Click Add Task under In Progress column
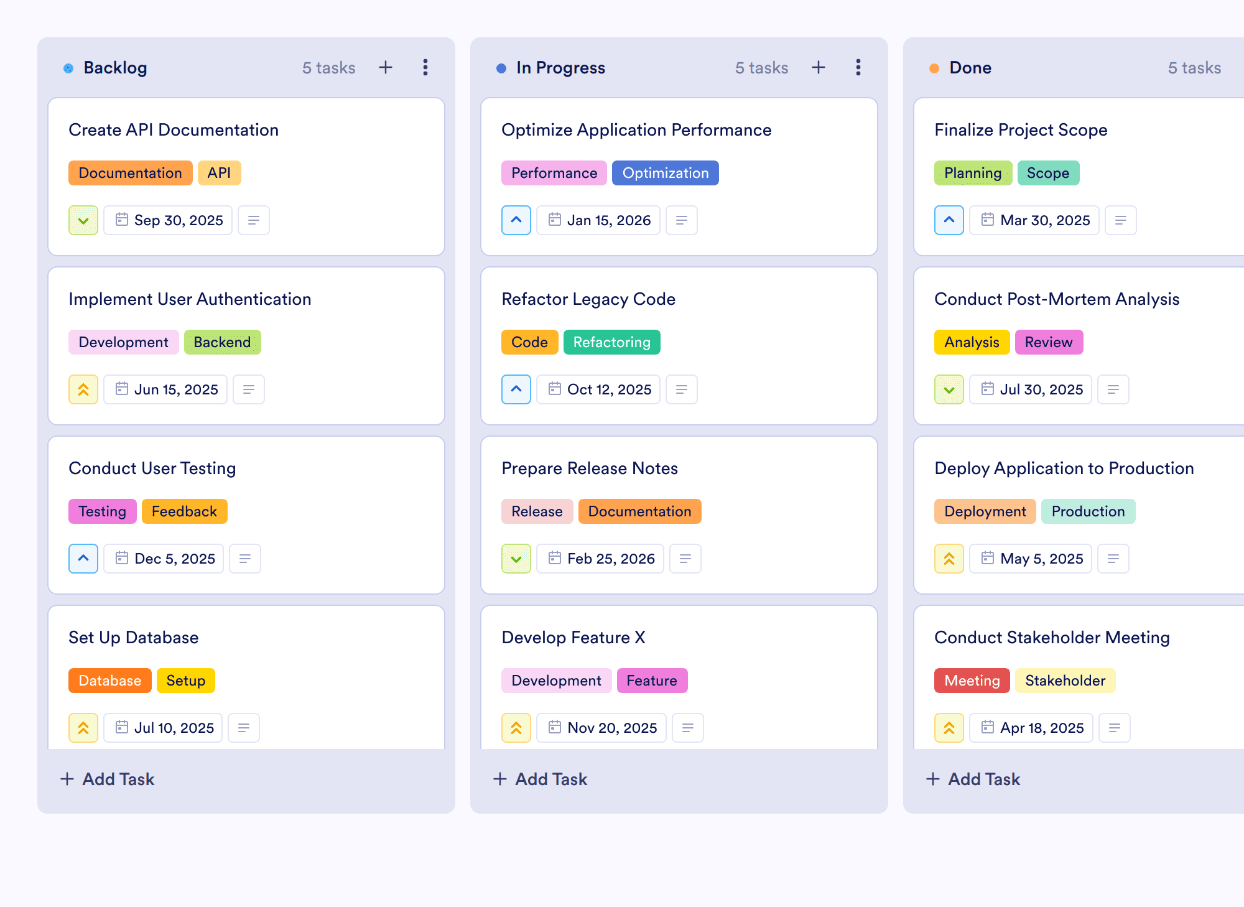The image size is (1244, 907). click(540, 779)
